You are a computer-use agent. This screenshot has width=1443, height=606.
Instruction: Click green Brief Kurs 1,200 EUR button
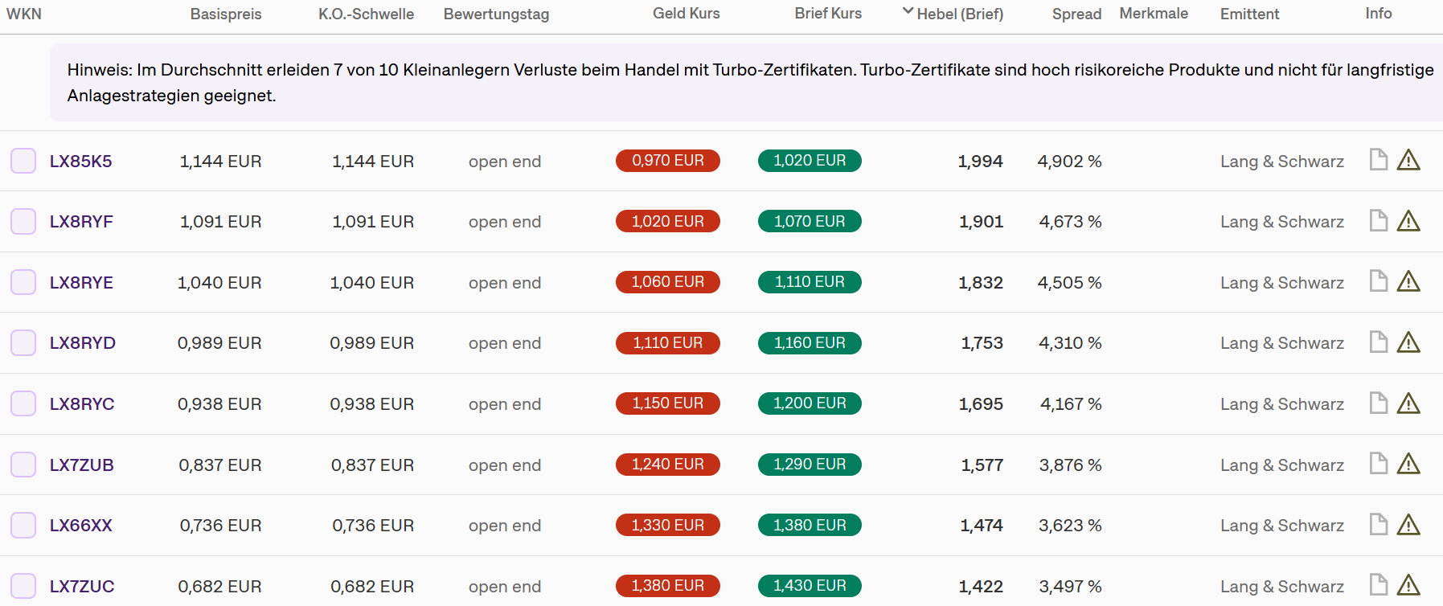(810, 403)
